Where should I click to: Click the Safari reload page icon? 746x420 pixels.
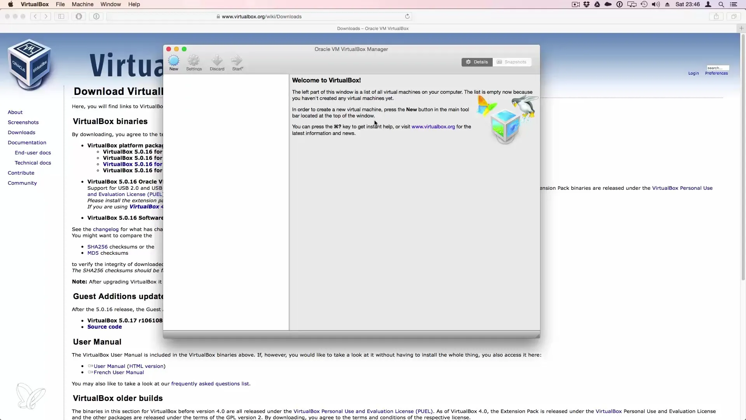click(407, 16)
